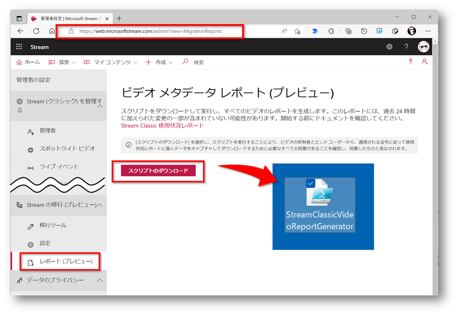Open Stream settings gear in header

389,47
